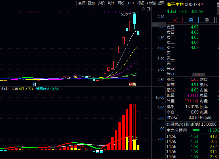
Task: Click the 14:56 trade with volume 228
Action: tap(192, 157)
